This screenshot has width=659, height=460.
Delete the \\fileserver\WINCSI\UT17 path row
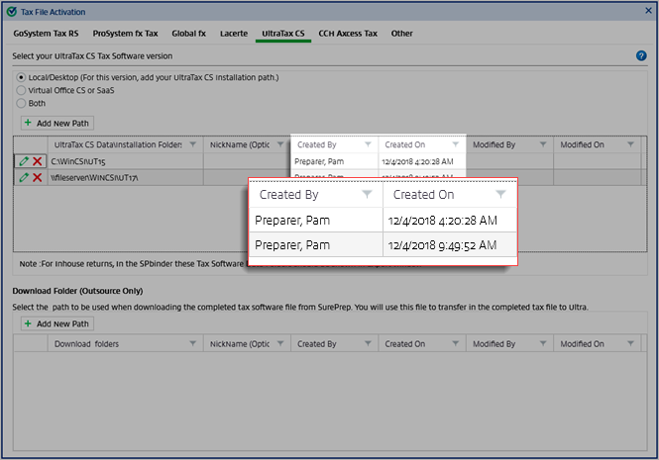(38, 177)
